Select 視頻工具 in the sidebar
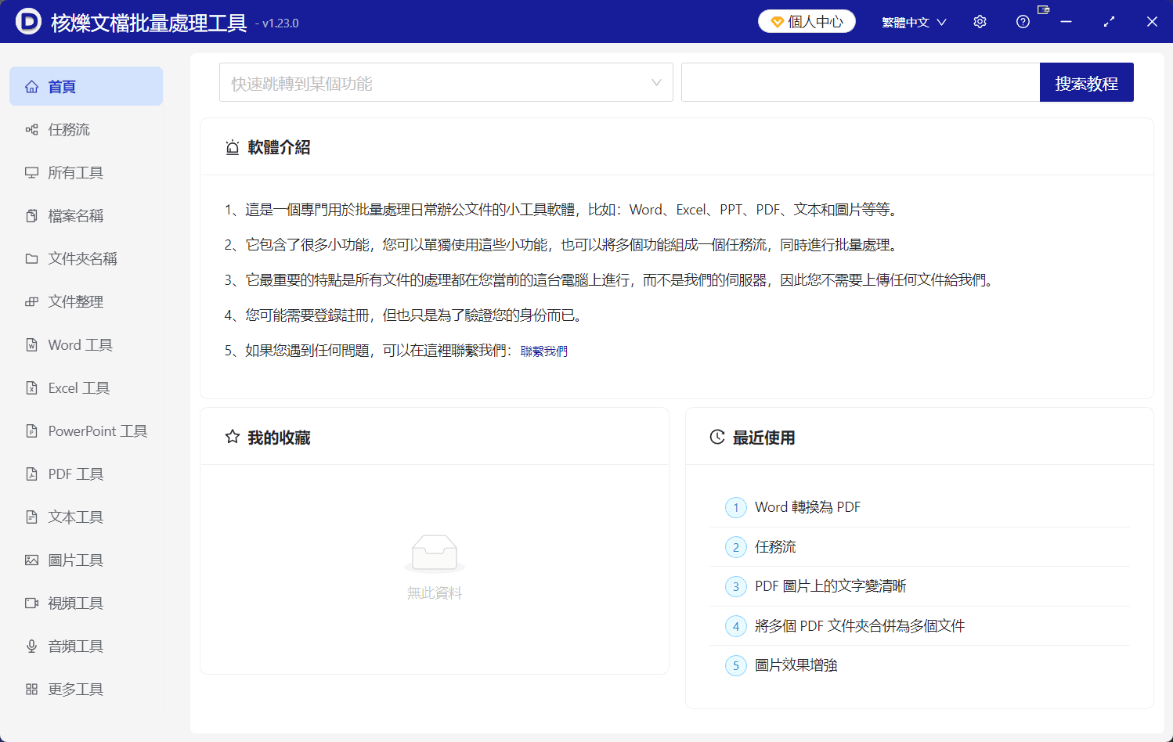1173x742 pixels. coord(86,603)
